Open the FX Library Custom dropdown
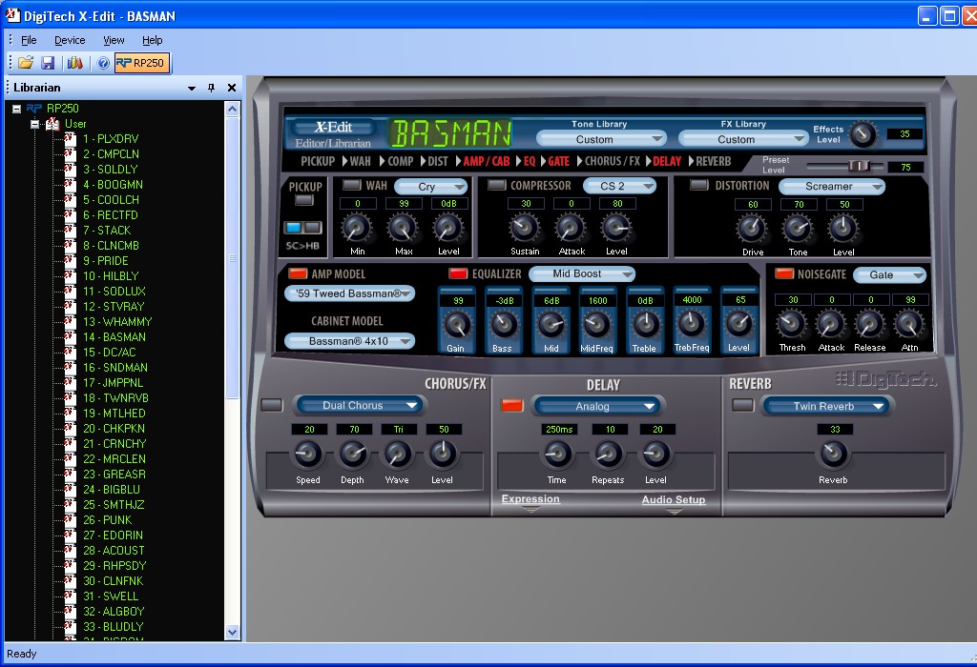 click(743, 139)
